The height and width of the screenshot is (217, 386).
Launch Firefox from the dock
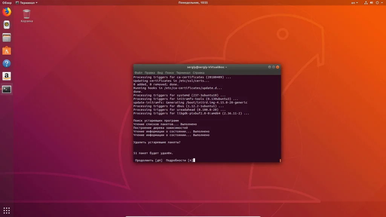6,12
